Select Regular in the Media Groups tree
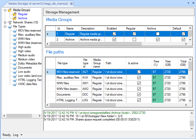This screenshot has height=139, width=196. (23, 14)
